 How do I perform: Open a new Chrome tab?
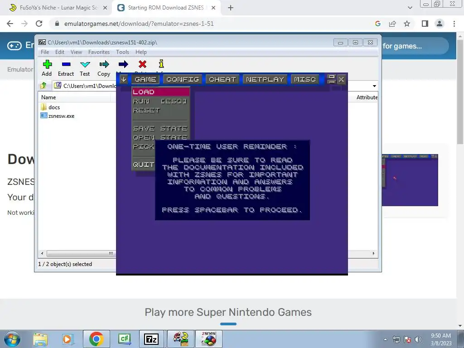click(231, 8)
